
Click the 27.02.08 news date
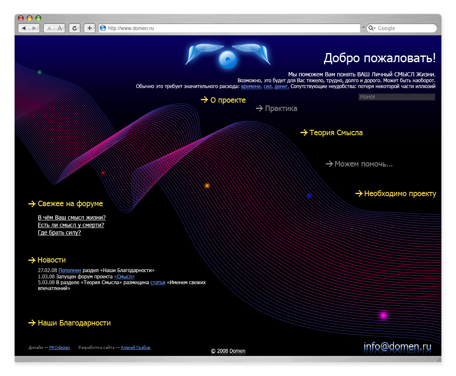tap(48, 270)
